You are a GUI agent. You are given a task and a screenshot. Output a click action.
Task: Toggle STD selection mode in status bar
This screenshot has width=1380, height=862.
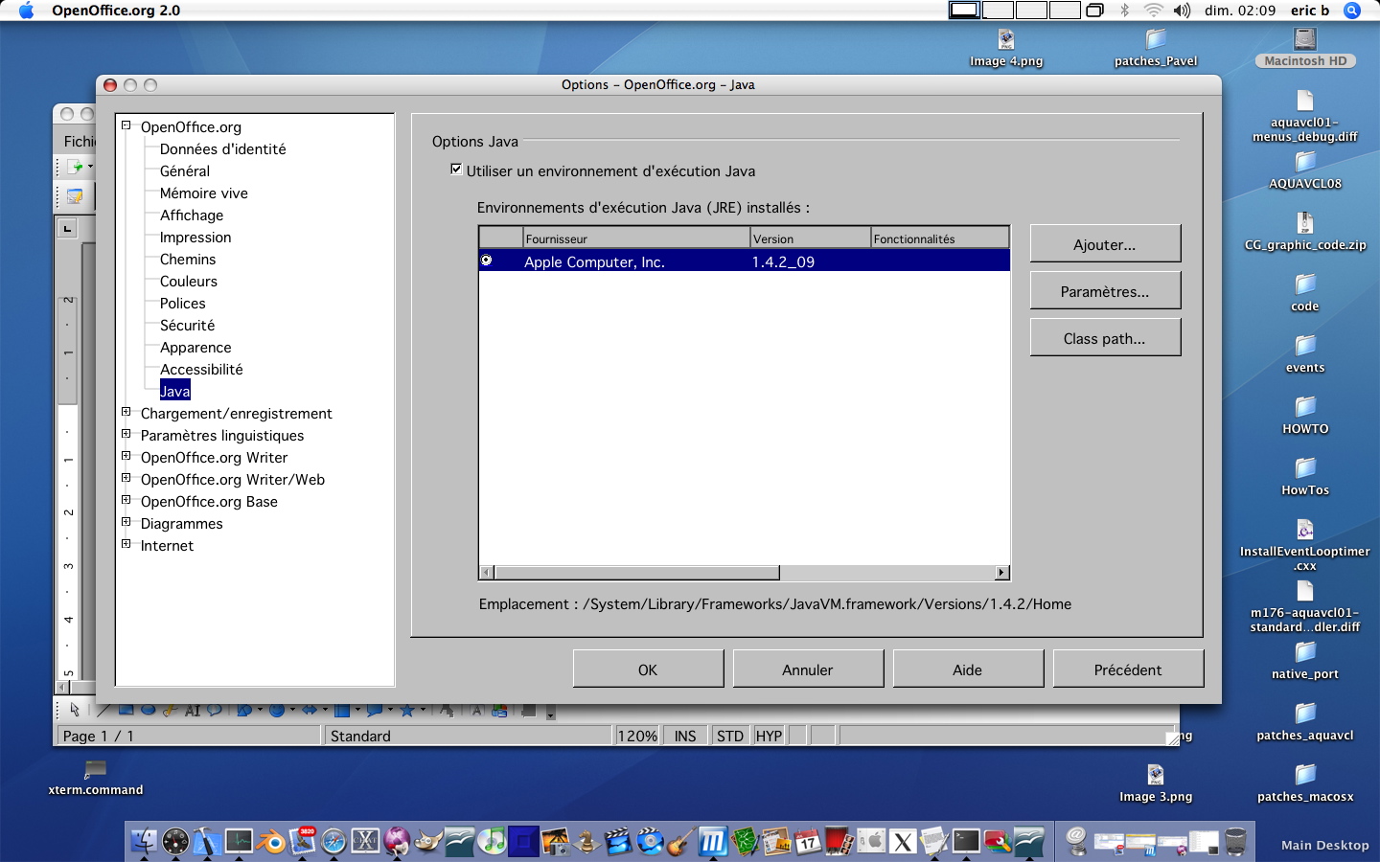pyautogui.click(x=730, y=736)
